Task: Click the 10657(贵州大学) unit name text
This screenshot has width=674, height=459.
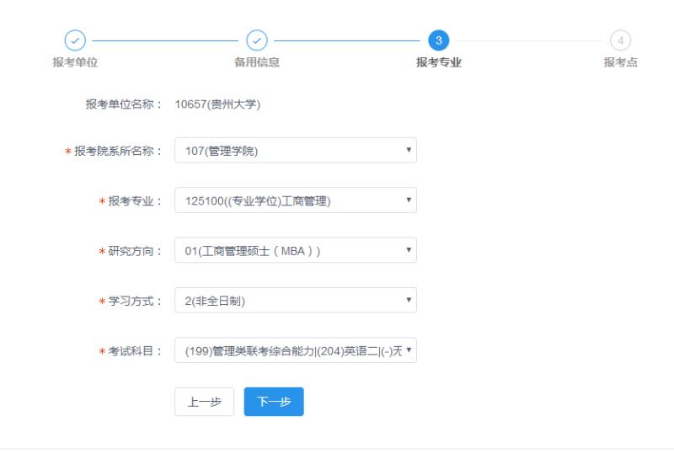Action: click(217, 104)
